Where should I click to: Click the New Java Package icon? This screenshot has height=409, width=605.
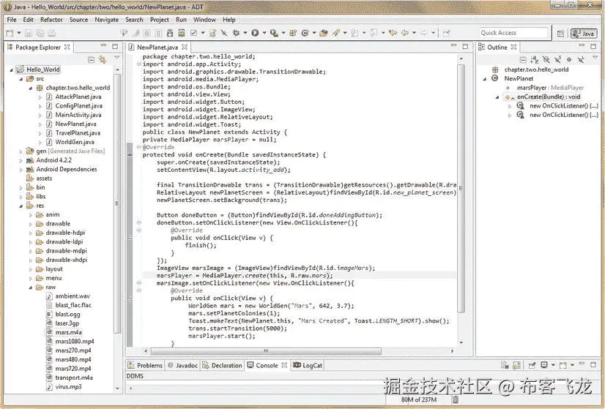pos(293,33)
